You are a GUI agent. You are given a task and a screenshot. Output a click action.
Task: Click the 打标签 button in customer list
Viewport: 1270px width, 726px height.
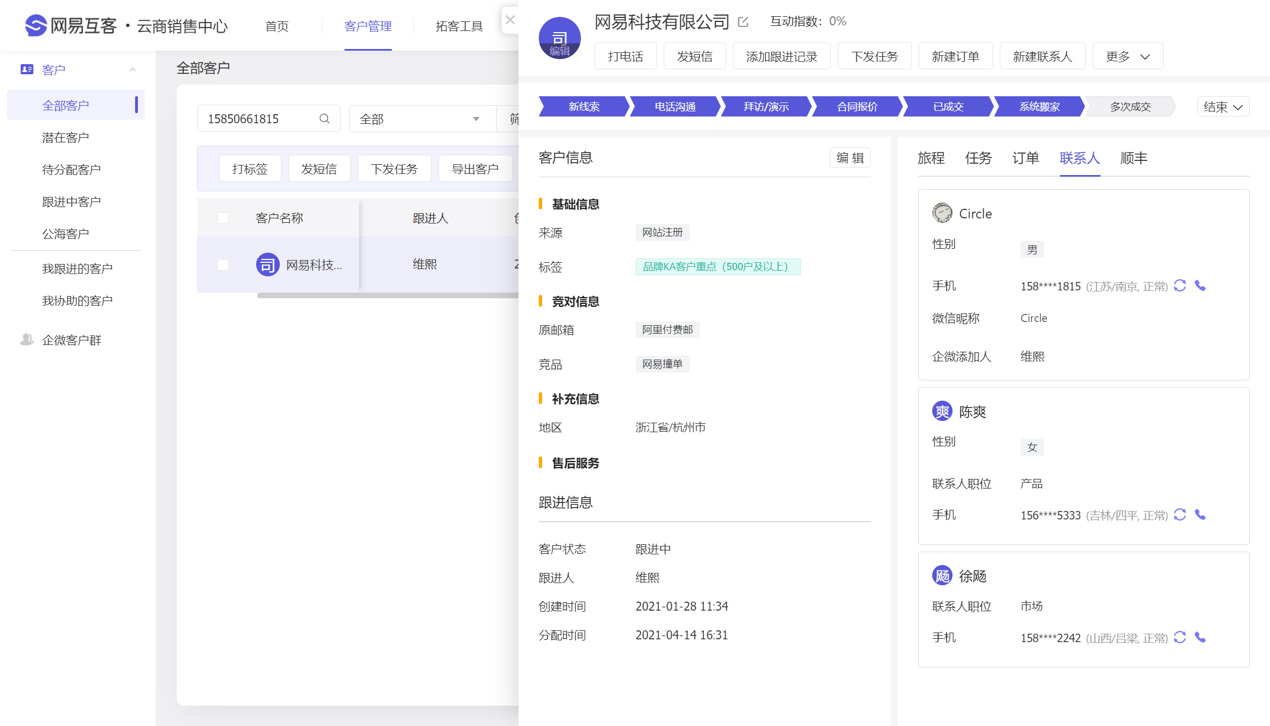tap(250, 169)
